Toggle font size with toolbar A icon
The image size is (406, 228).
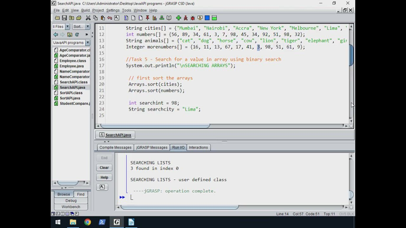(116, 18)
